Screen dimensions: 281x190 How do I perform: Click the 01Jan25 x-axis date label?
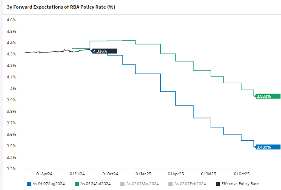(144, 174)
